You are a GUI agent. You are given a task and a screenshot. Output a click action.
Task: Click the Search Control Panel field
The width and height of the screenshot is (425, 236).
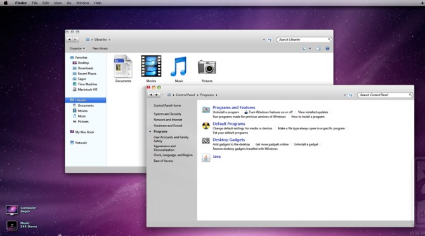click(385, 95)
